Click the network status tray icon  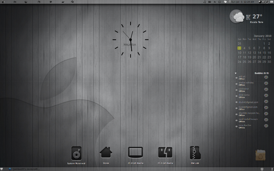[264, 2]
